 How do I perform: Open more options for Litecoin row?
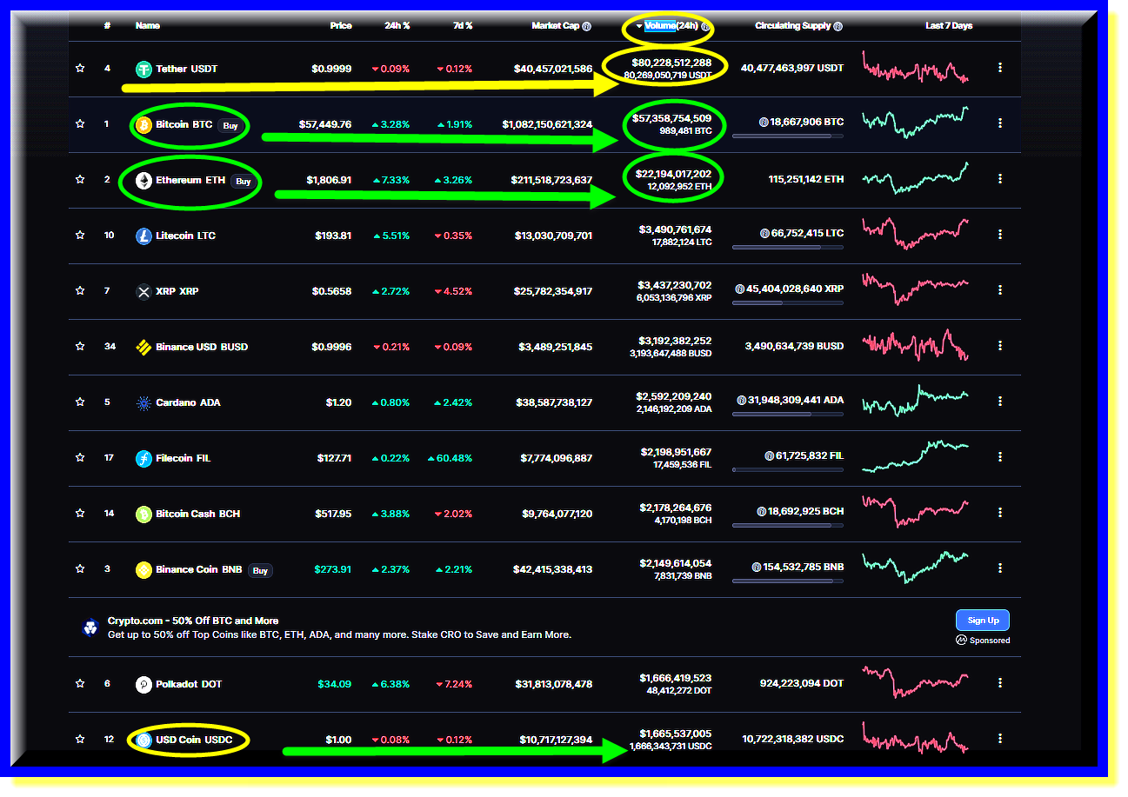(x=1000, y=235)
